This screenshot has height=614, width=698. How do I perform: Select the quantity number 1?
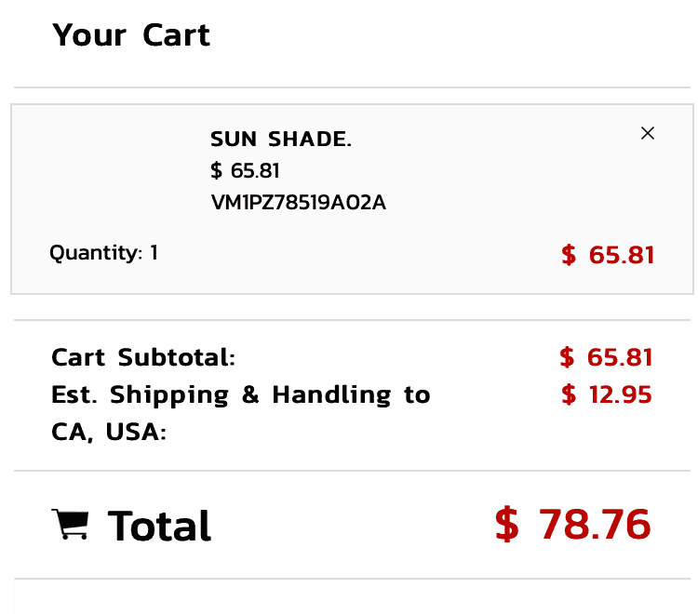[x=154, y=252]
